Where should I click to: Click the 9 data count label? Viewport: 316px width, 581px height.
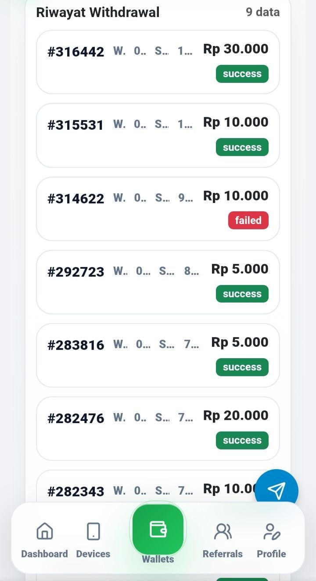point(262,12)
